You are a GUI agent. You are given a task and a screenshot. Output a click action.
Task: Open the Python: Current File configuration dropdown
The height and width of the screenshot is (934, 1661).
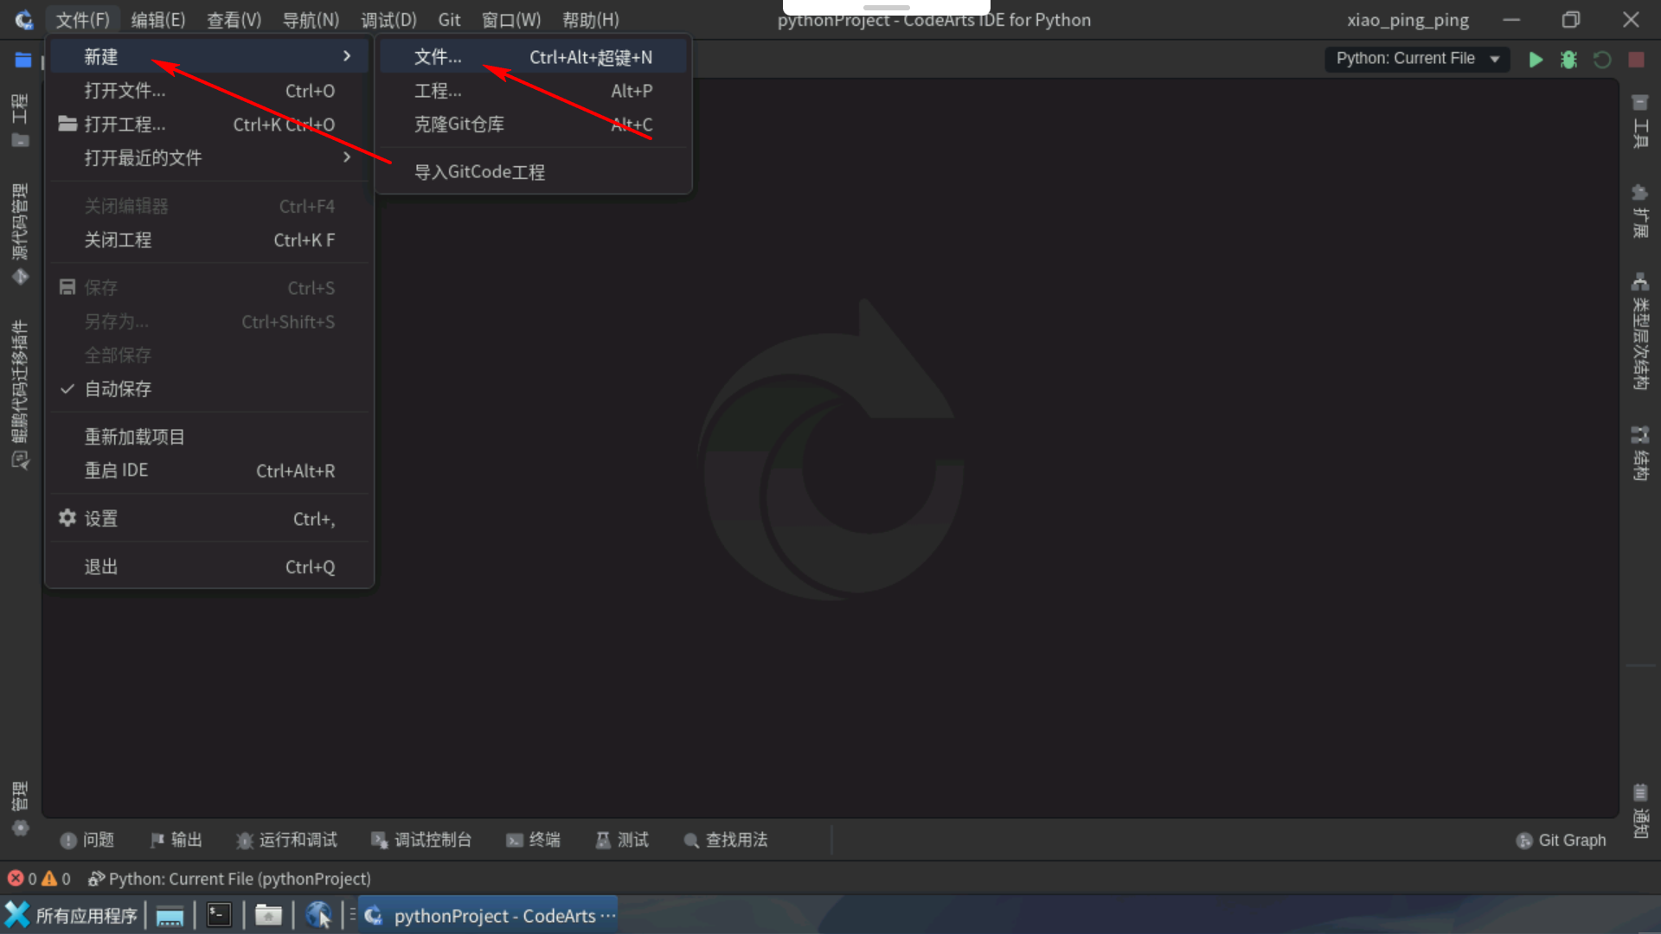tap(1417, 59)
